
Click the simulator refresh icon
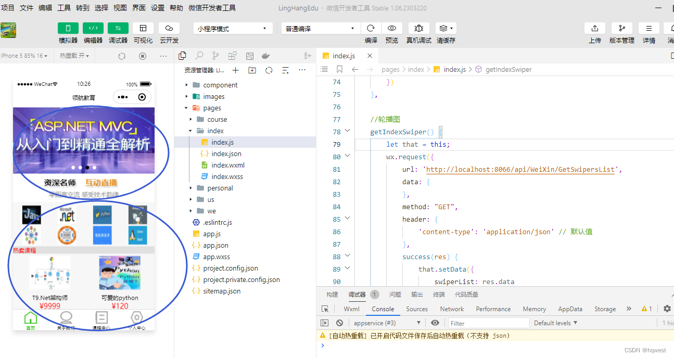(x=122, y=56)
